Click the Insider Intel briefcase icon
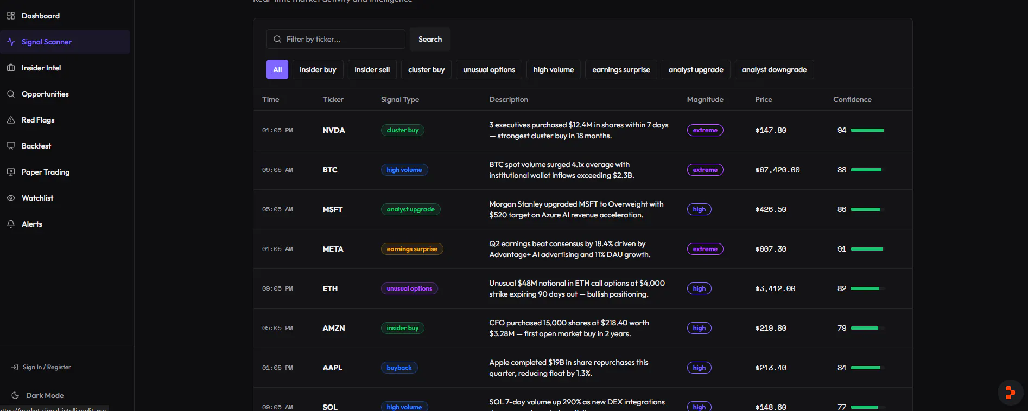 coord(11,68)
